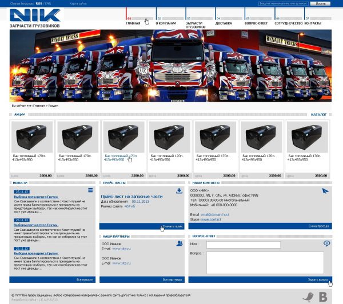Image resolution: width=343 pixels, height=304 pixels.
Task: Open Карта сайта link
Action: click(78, 3)
